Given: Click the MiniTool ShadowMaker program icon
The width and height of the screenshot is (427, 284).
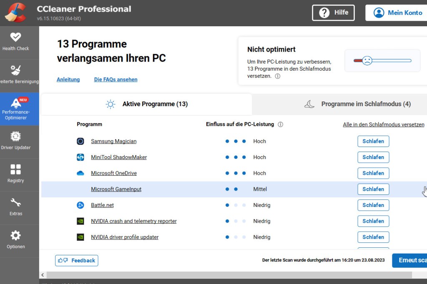Looking at the screenshot, I should 80,157.
